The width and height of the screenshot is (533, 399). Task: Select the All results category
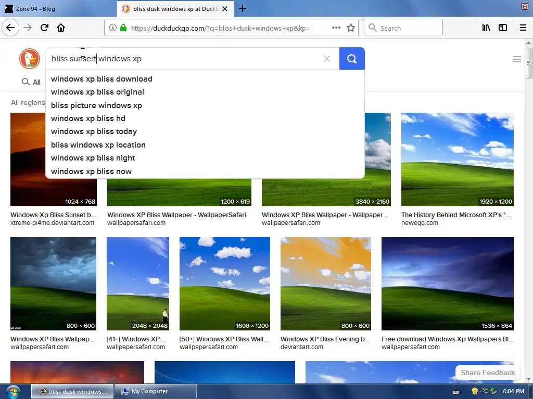[31, 82]
